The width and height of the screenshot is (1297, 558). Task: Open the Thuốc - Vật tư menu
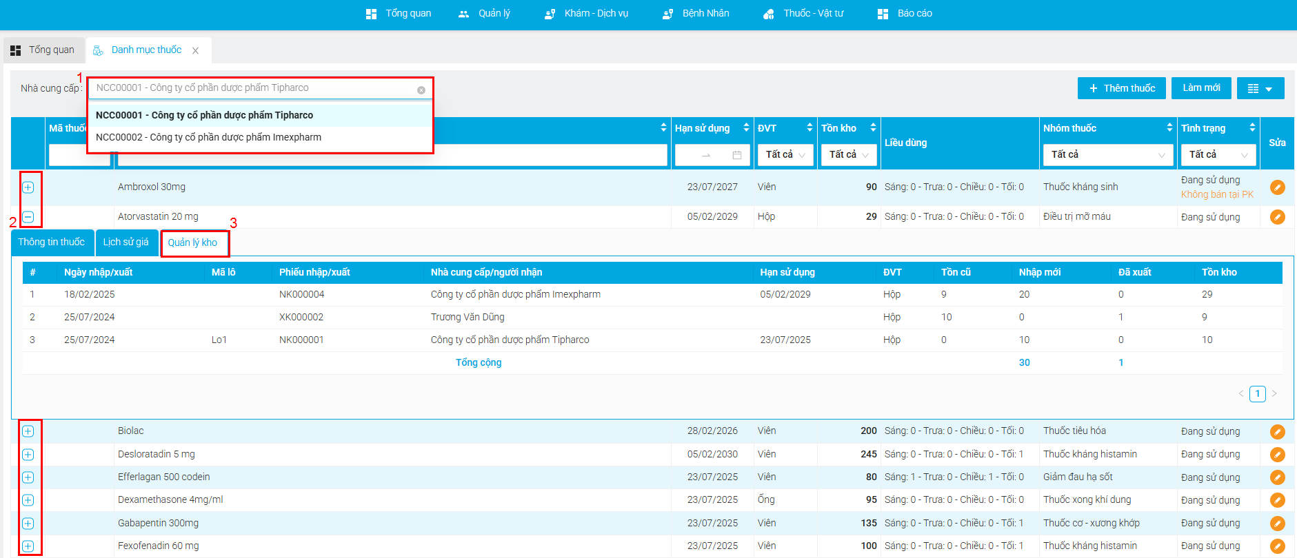coord(803,14)
